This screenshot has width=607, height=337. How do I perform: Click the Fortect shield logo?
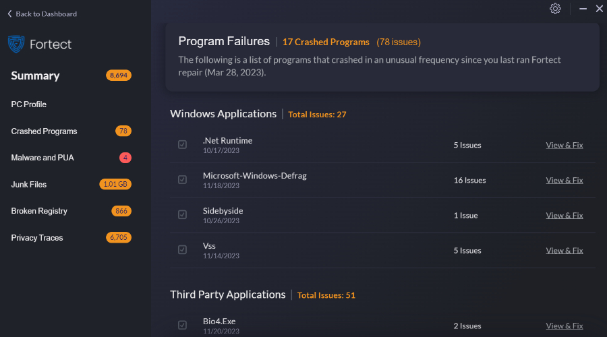point(16,44)
